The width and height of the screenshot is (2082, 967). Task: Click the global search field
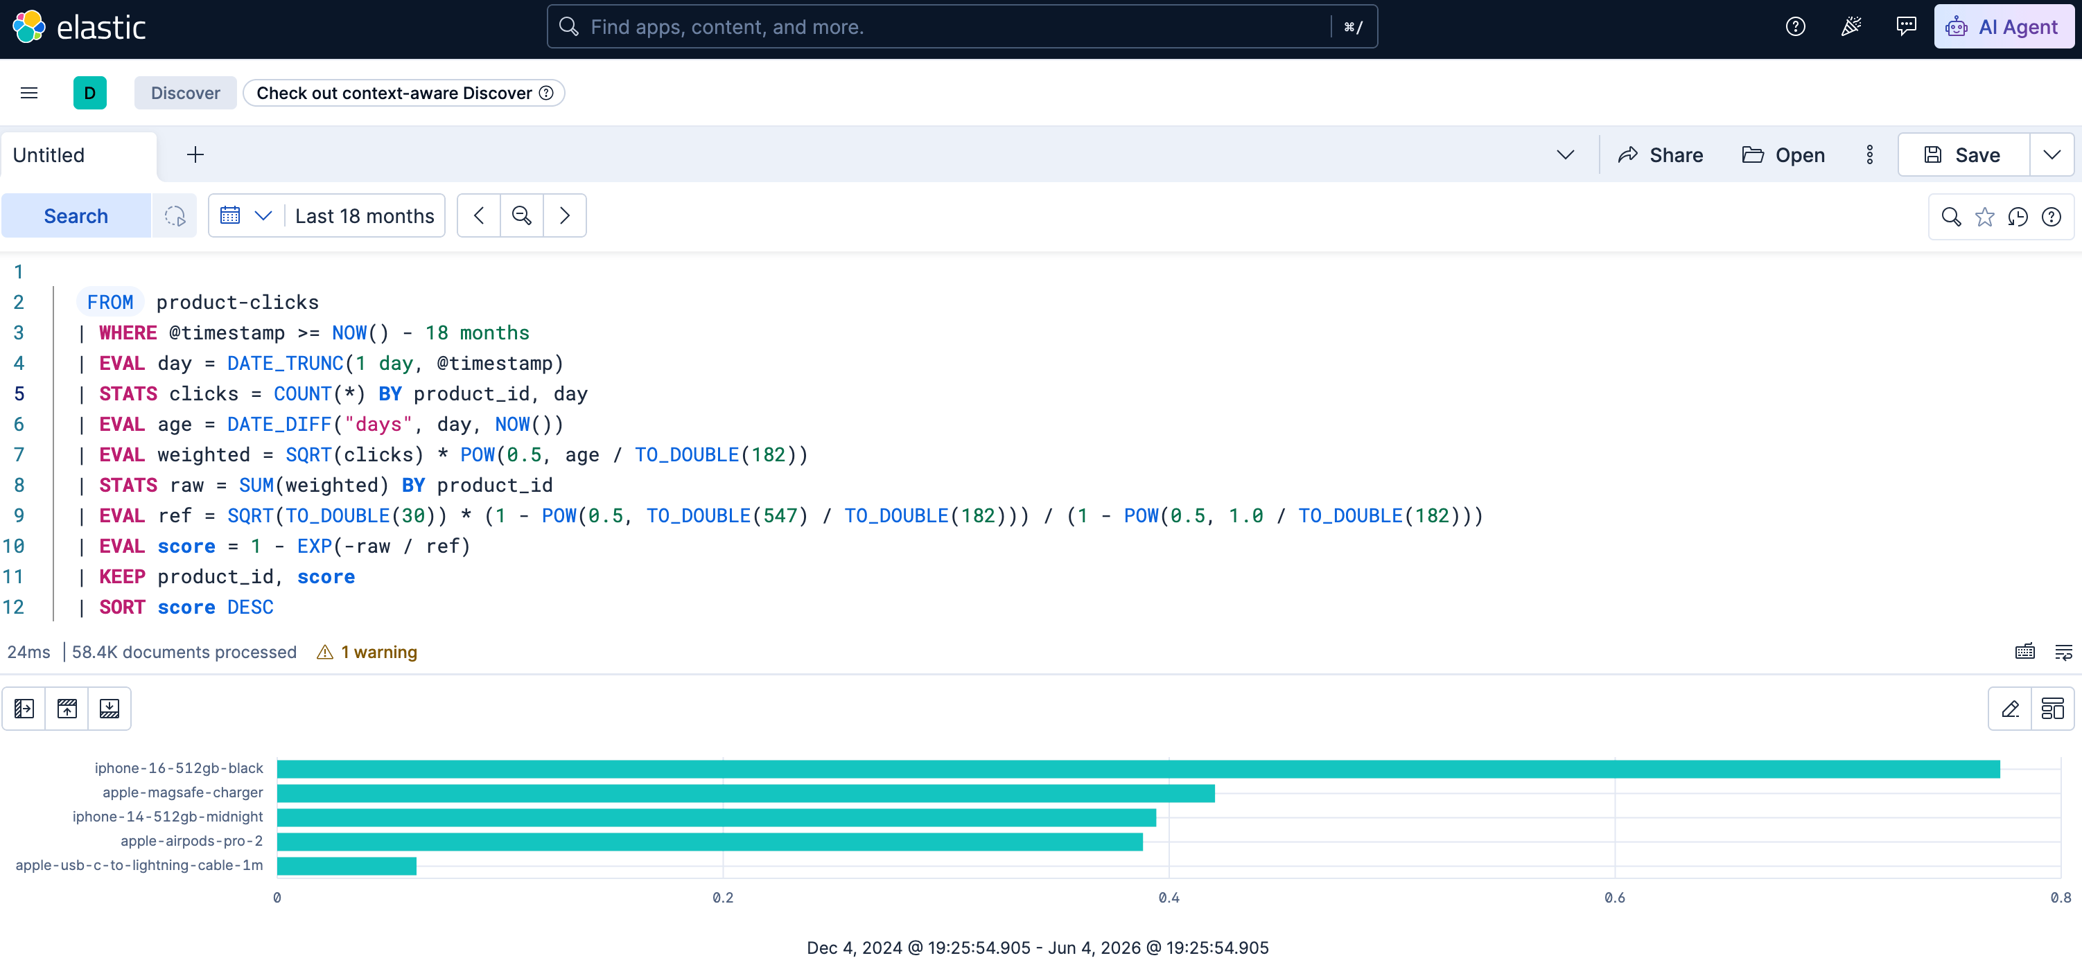click(x=962, y=26)
